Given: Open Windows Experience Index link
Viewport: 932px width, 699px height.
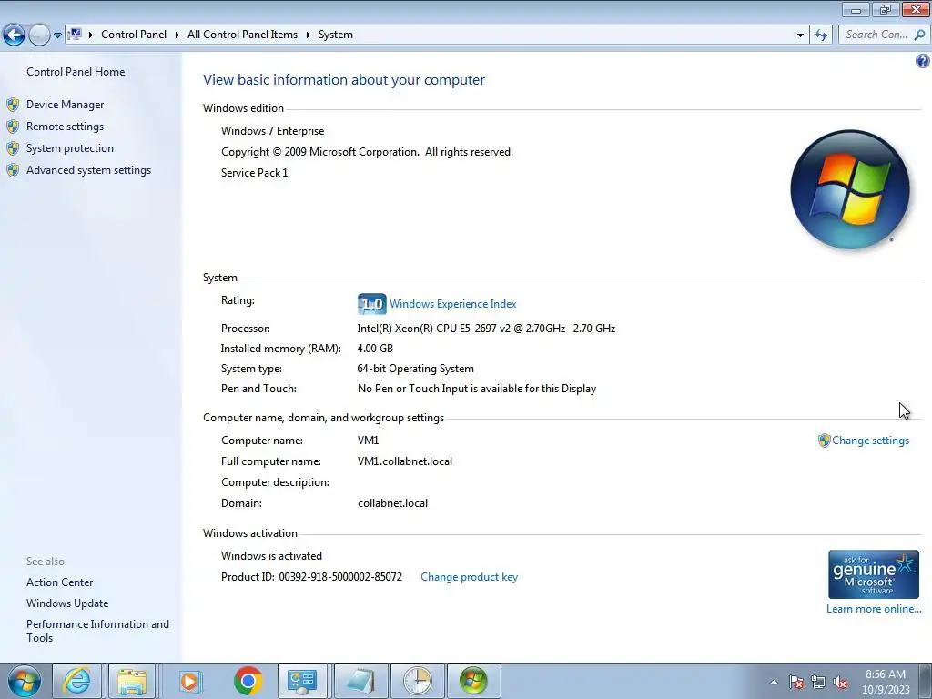Looking at the screenshot, I should [453, 304].
